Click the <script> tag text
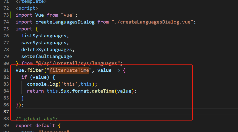The width and height of the screenshot is (238, 132). point(27,8)
